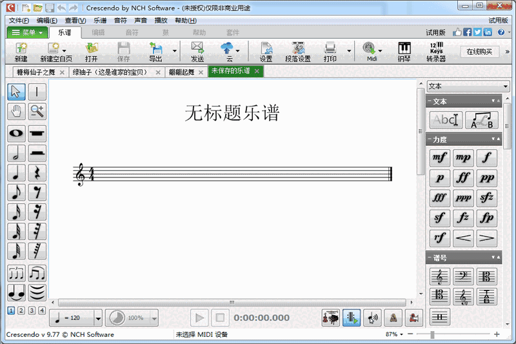Image resolution: width=516 pixels, height=344 pixels.
Task: Click the 发送 send button
Action: pyautogui.click(x=197, y=52)
